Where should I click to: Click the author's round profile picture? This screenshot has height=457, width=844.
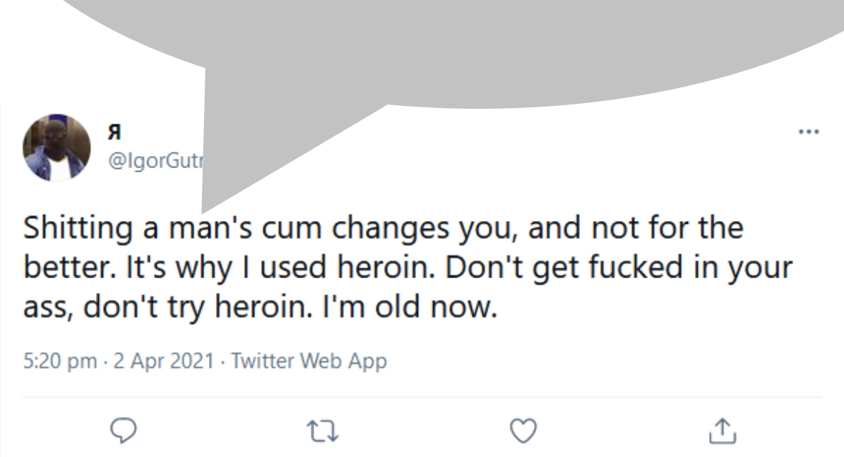57,147
